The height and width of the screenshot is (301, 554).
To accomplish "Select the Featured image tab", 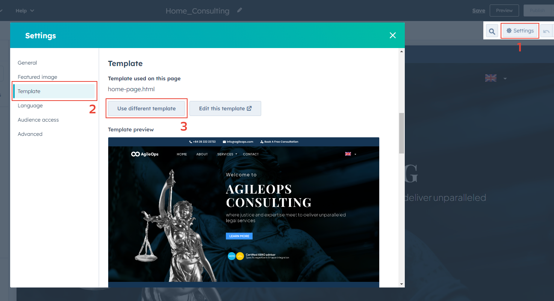I will click(x=38, y=77).
